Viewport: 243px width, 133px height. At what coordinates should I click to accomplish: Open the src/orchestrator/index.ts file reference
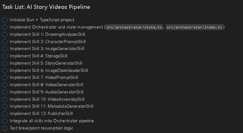[195, 27]
